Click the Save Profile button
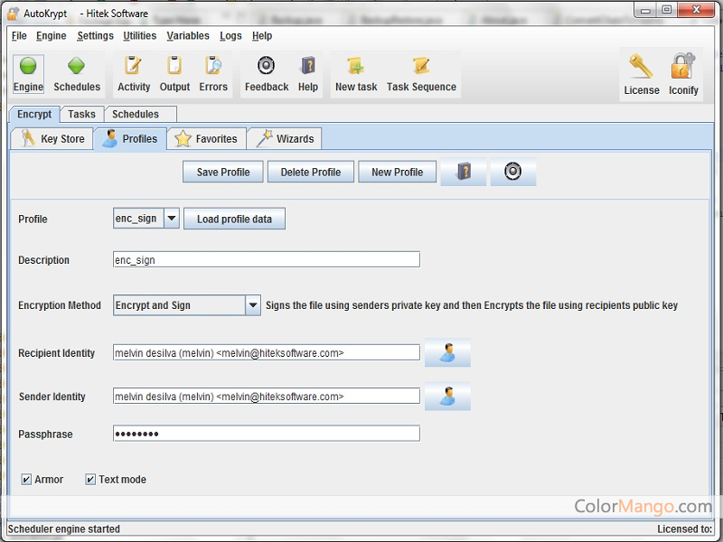Image resolution: width=723 pixels, height=542 pixels. [x=223, y=172]
